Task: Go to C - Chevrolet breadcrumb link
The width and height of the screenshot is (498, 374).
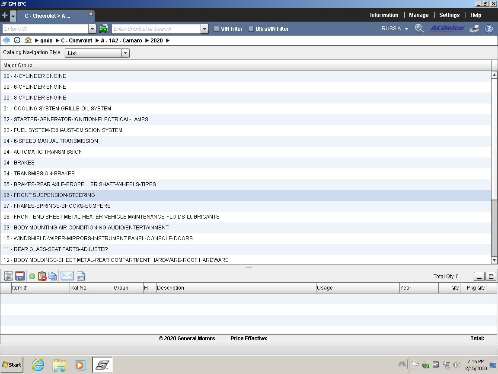Action: pyautogui.click(x=77, y=40)
